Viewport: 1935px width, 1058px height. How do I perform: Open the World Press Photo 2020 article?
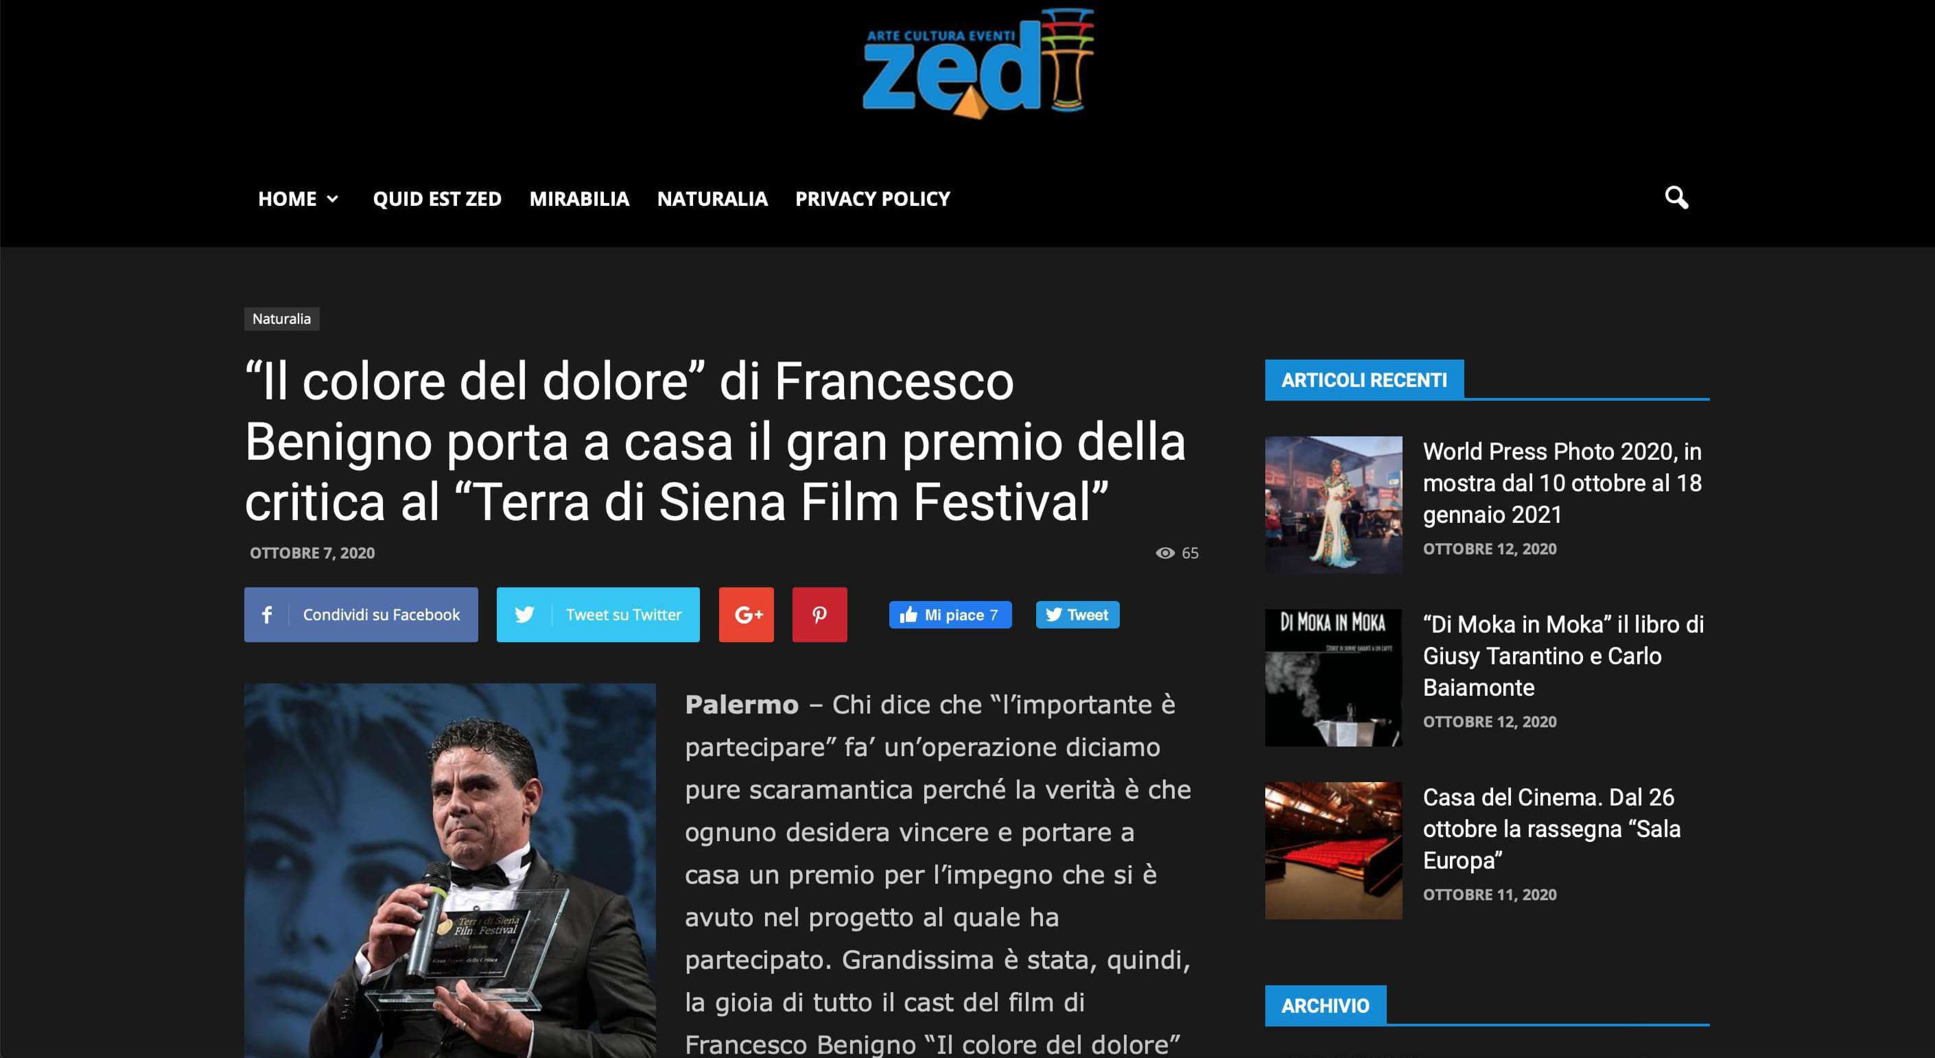(1562, 483)
